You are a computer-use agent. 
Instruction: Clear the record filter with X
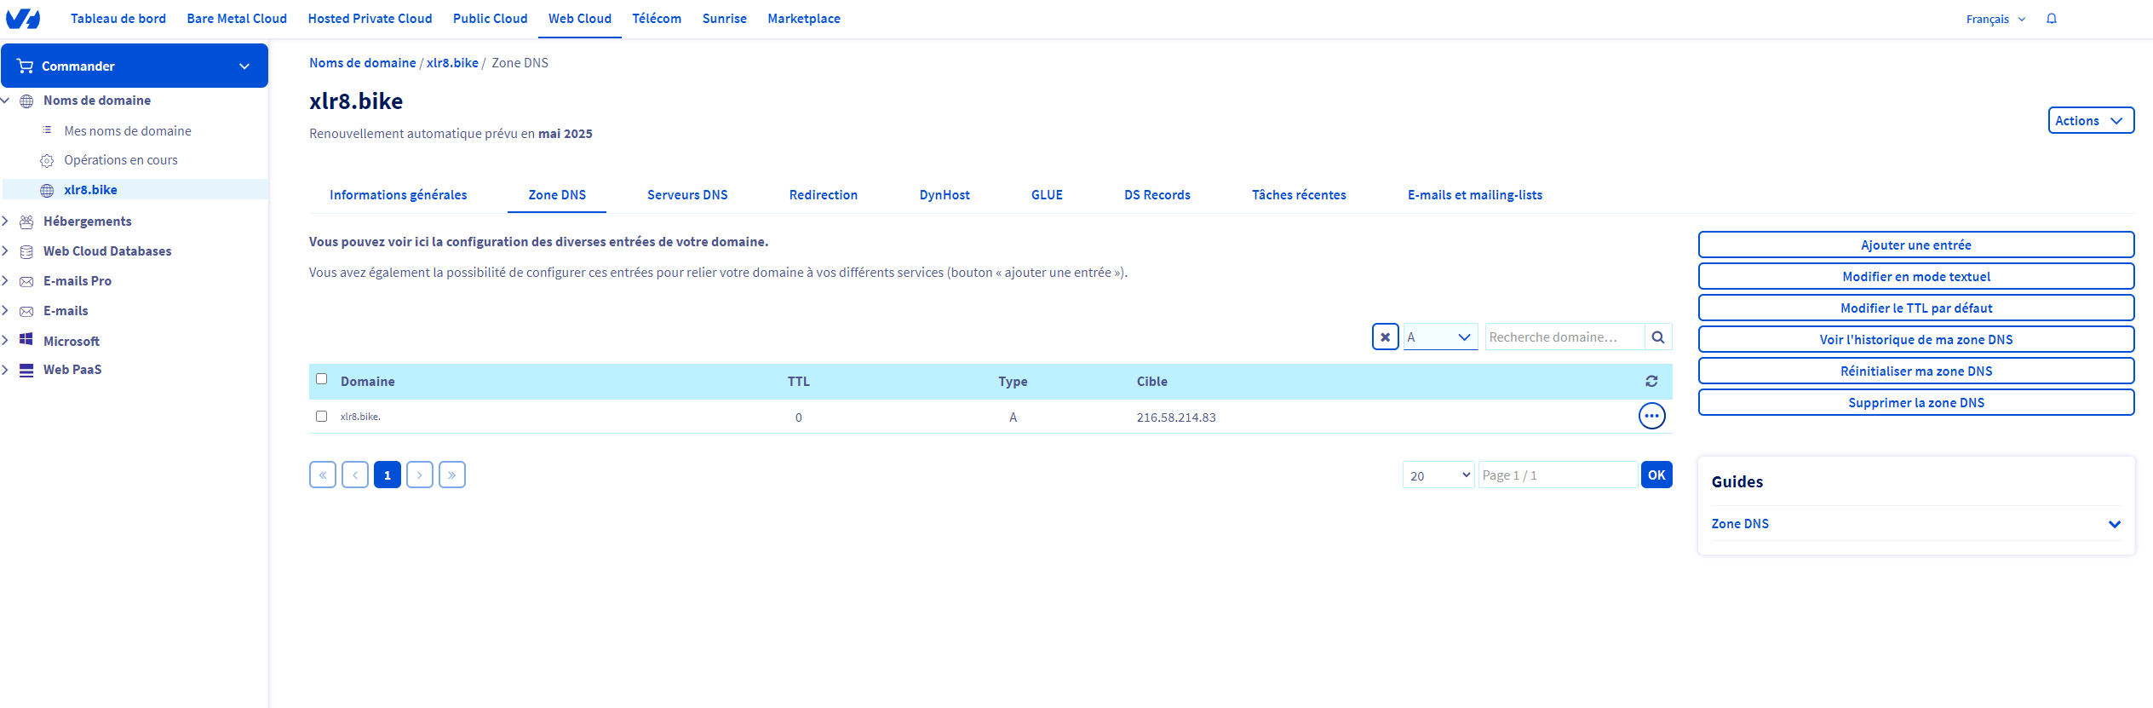[x=1385, y=337]
